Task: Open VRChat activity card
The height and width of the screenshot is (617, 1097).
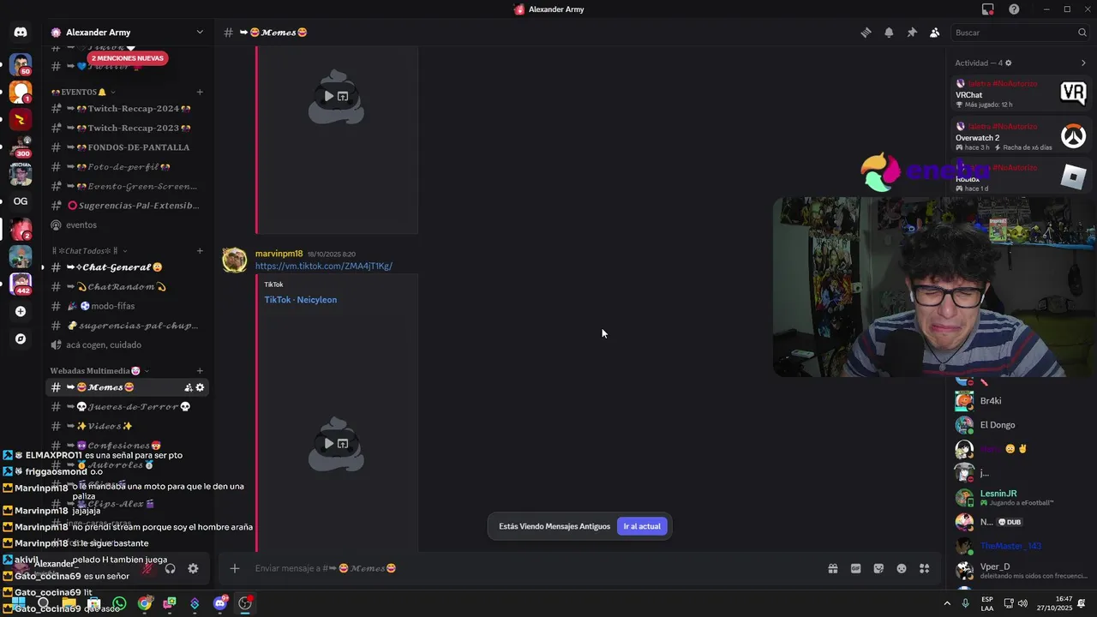Action: point(1021,93)
